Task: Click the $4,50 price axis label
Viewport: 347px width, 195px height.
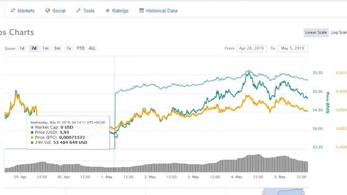Action: pos(318,110)
